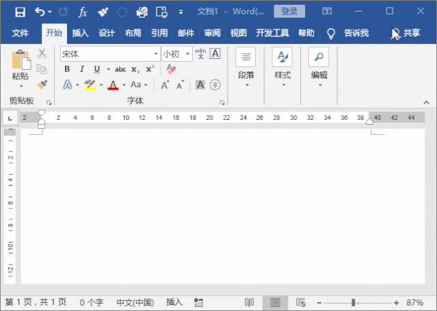437x311 pixels.
Task: Toggle Strikethrough abc formatting
Action: point(120,69)
